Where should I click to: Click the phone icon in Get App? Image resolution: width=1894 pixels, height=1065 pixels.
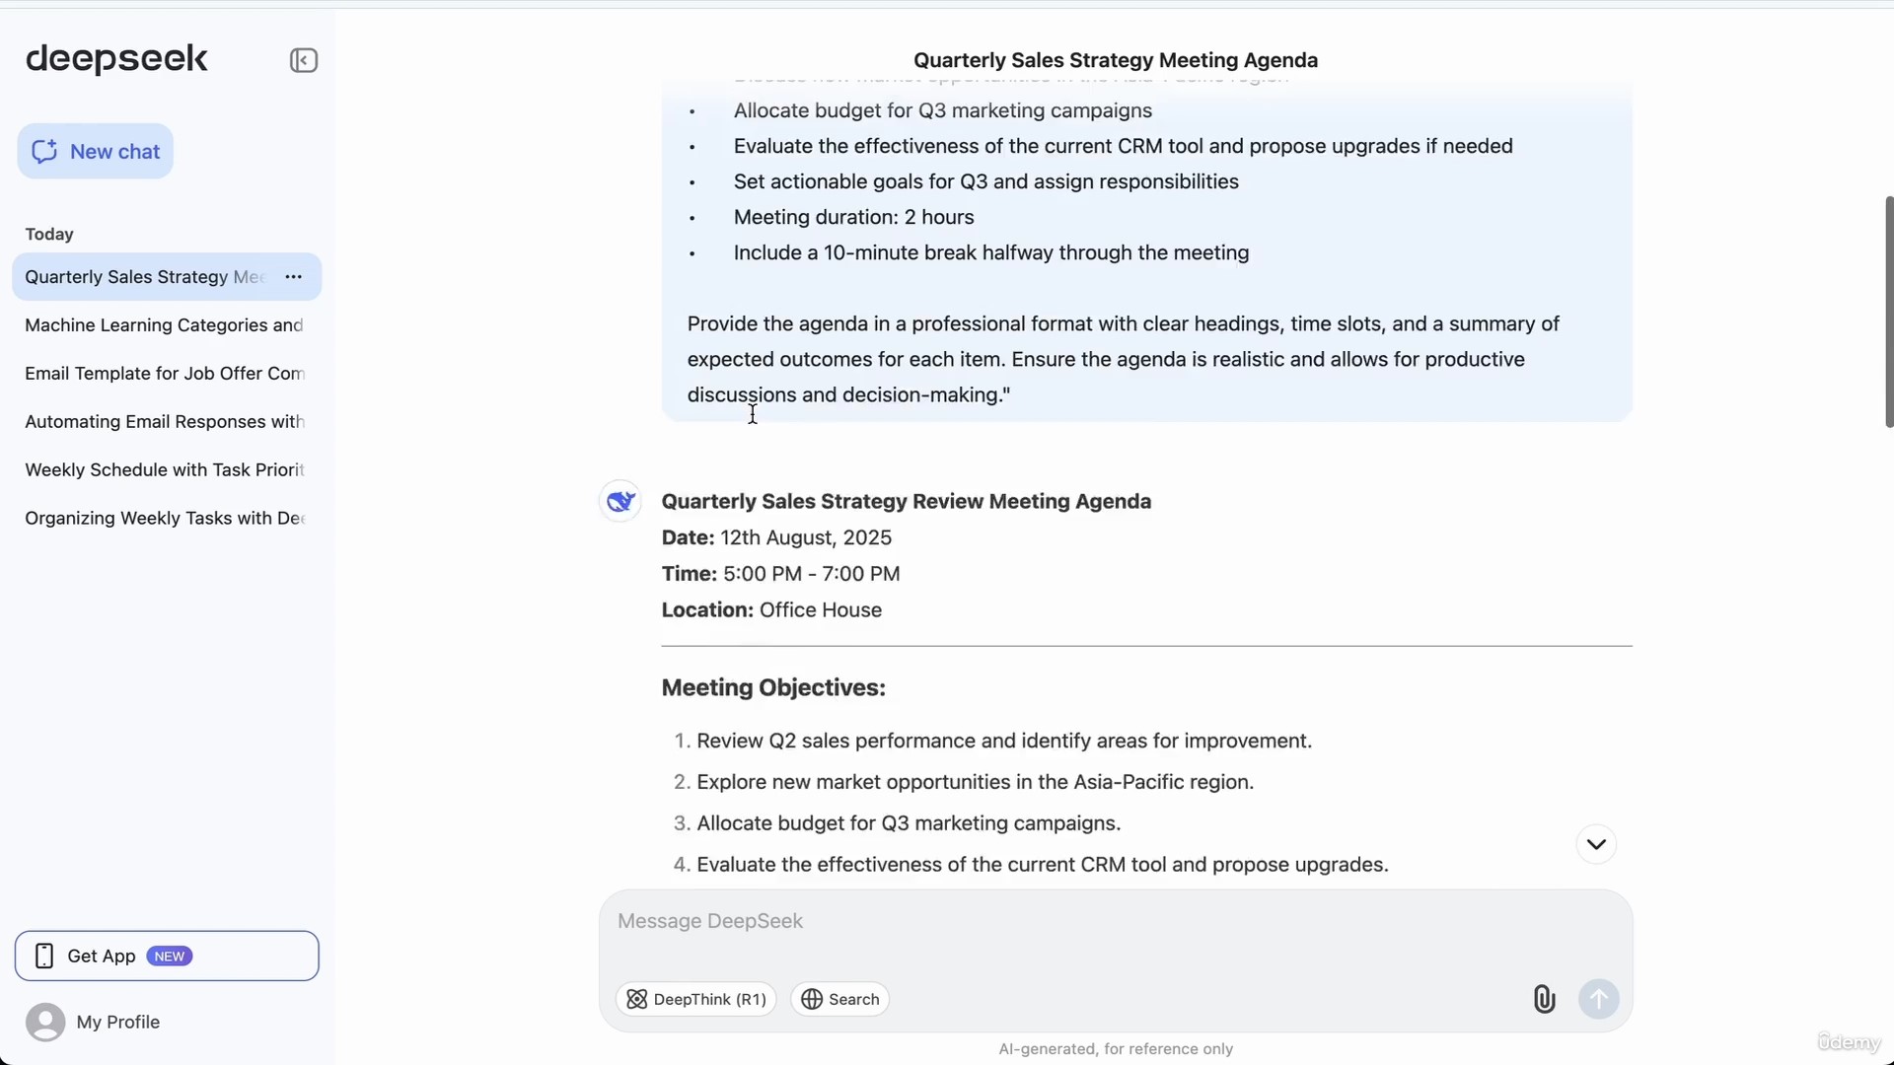click(44, 956)
